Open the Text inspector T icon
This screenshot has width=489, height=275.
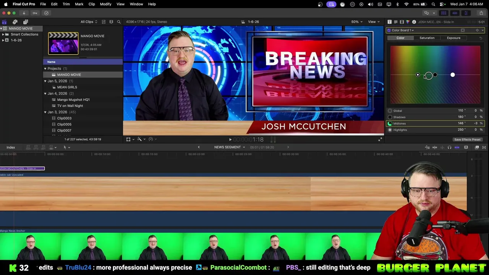pyautogui.click(x=389, y=22)
